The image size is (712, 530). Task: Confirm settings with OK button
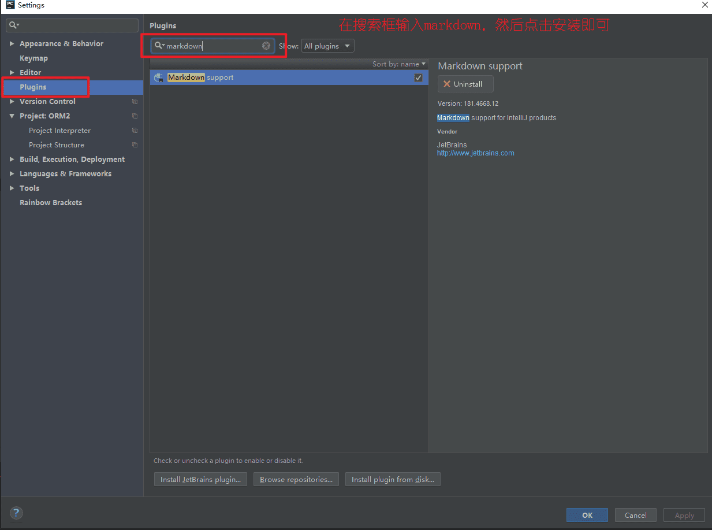click(x=587, y=515)
